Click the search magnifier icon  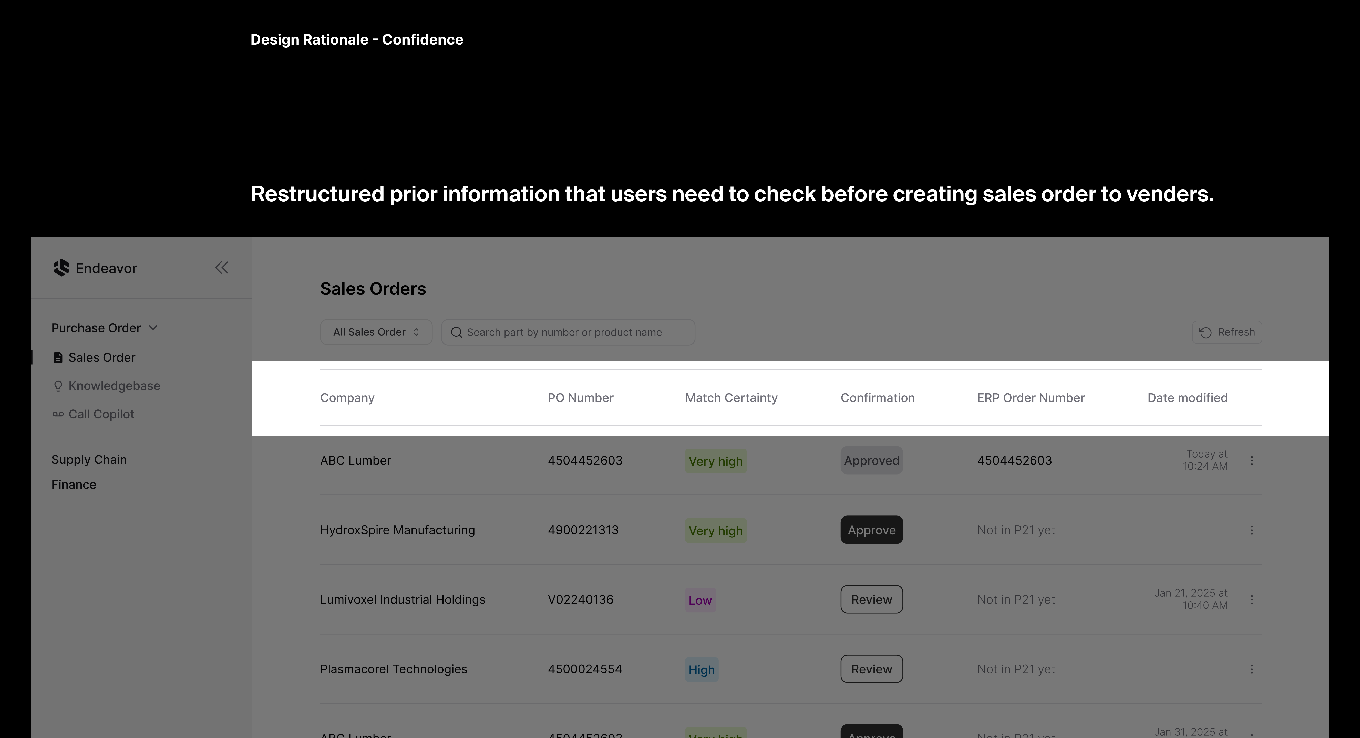pos(457,332)
